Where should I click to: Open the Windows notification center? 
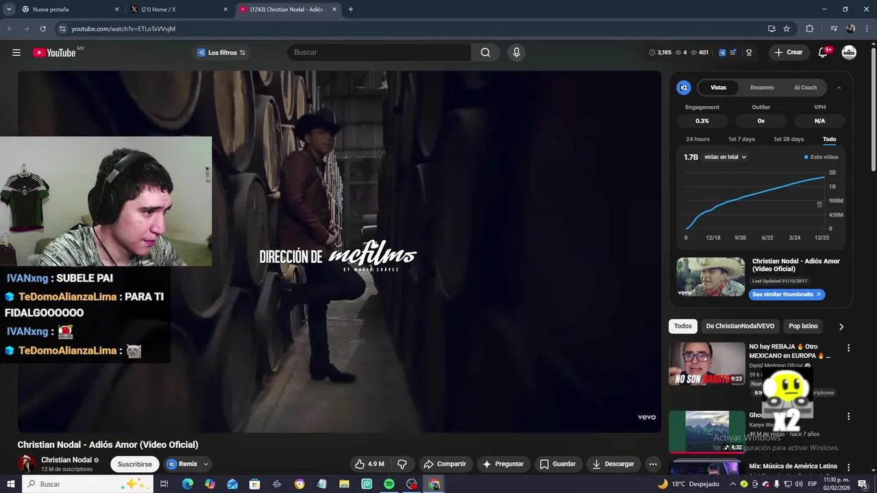[863, 484]
